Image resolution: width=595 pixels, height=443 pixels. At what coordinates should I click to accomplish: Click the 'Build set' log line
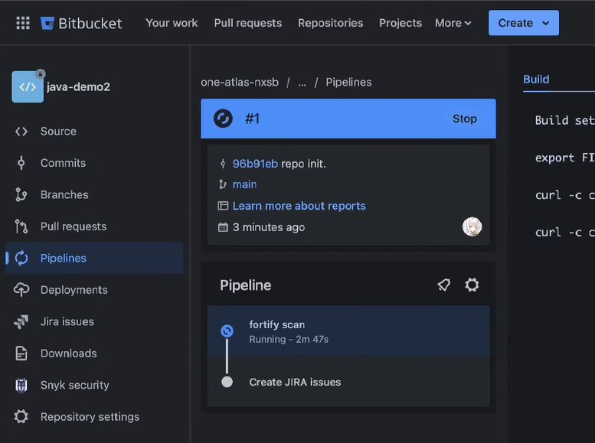[564, 121]
